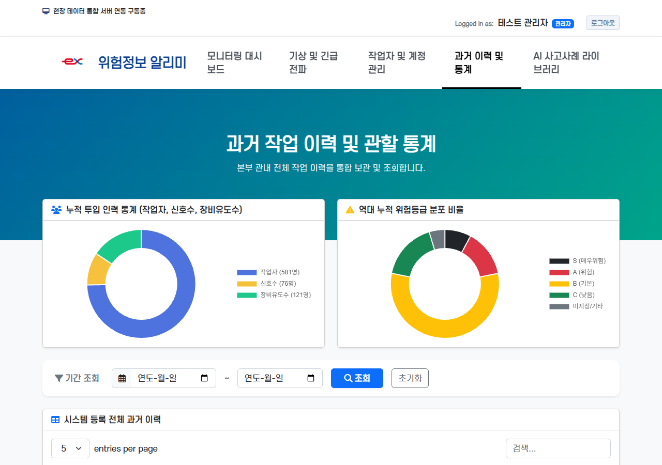Click yellow B segment of risk donut
The width and height of the screenshot is (662, 465).
click(x=445, y=328)
